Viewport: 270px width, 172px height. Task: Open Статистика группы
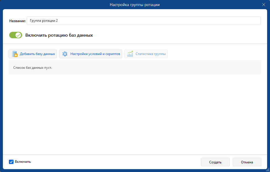point(146,54)
